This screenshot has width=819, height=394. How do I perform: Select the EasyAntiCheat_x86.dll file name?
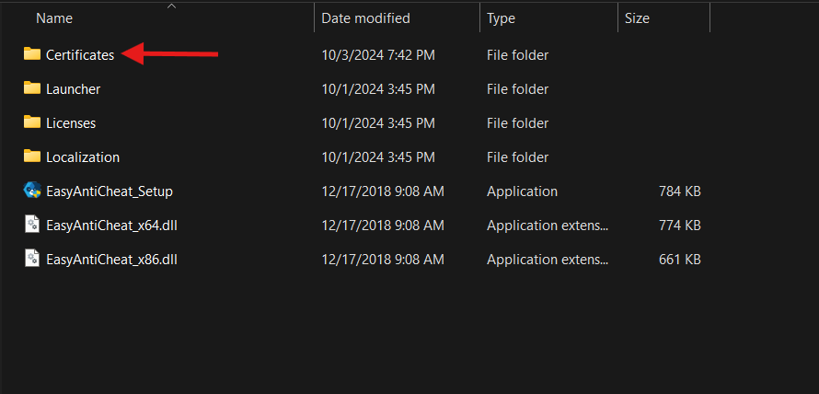pos(111,260)
